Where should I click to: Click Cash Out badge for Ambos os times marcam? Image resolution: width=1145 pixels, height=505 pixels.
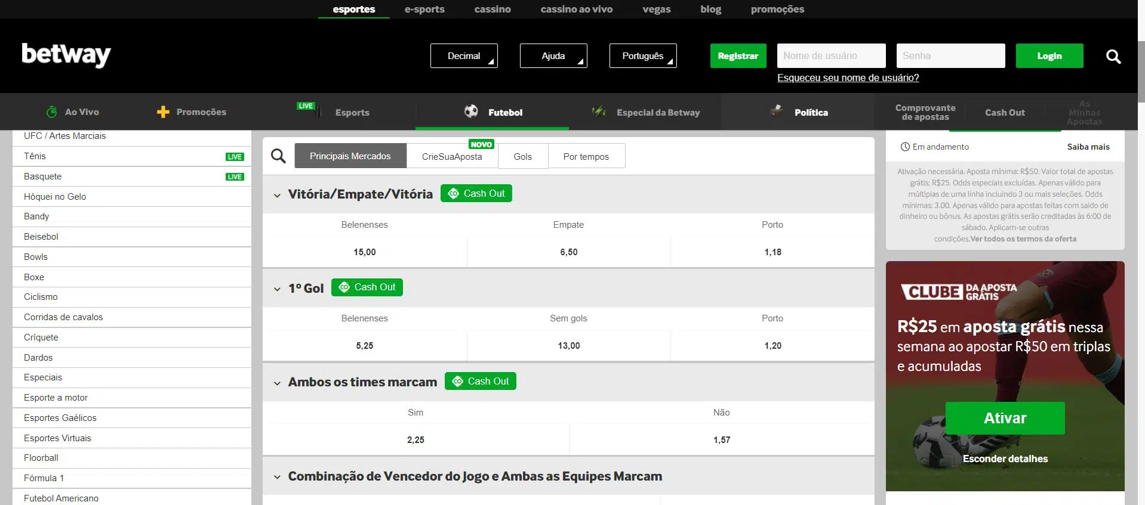pyautogui.click(x=481, y=381)
